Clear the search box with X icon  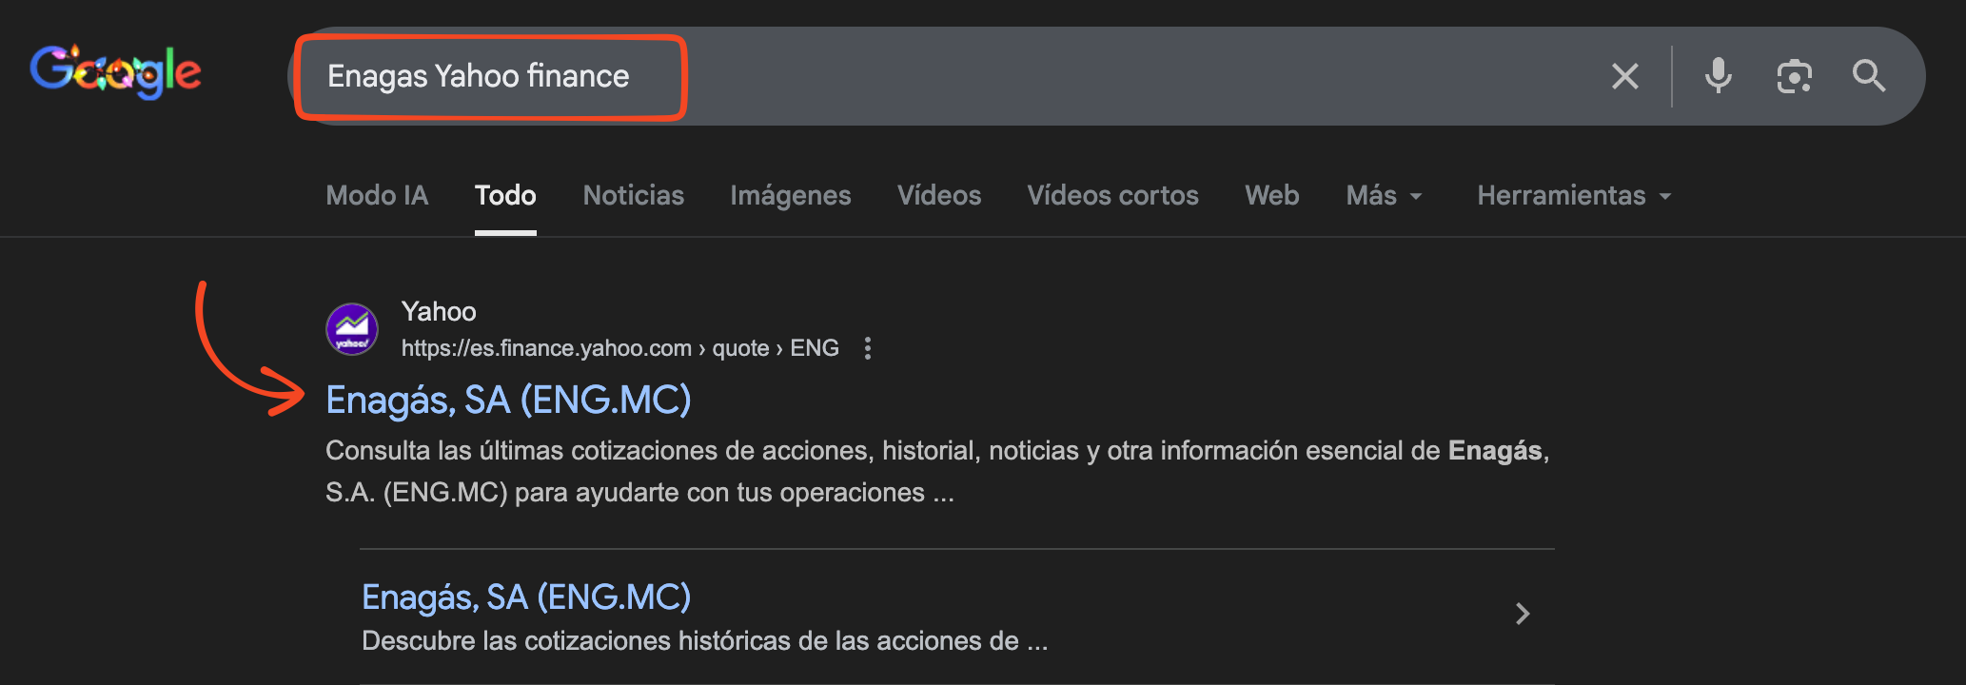1624,76
